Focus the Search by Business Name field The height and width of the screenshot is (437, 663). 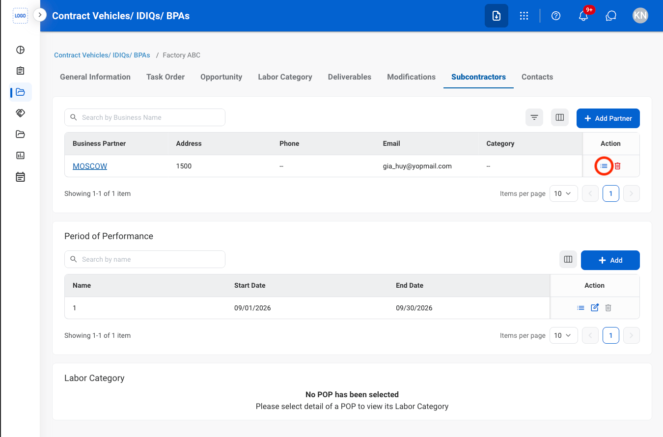click(145, 117)
